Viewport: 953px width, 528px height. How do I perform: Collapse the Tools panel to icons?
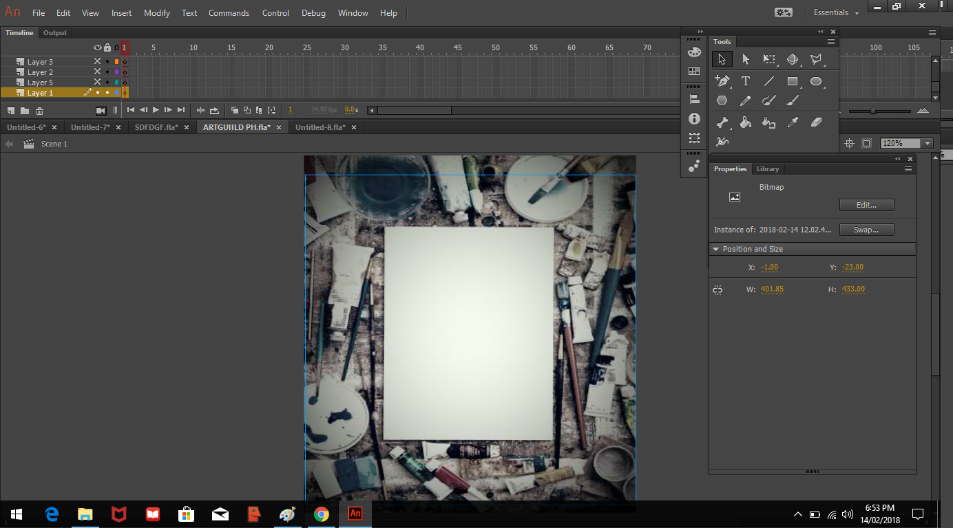tap(821, 32)
